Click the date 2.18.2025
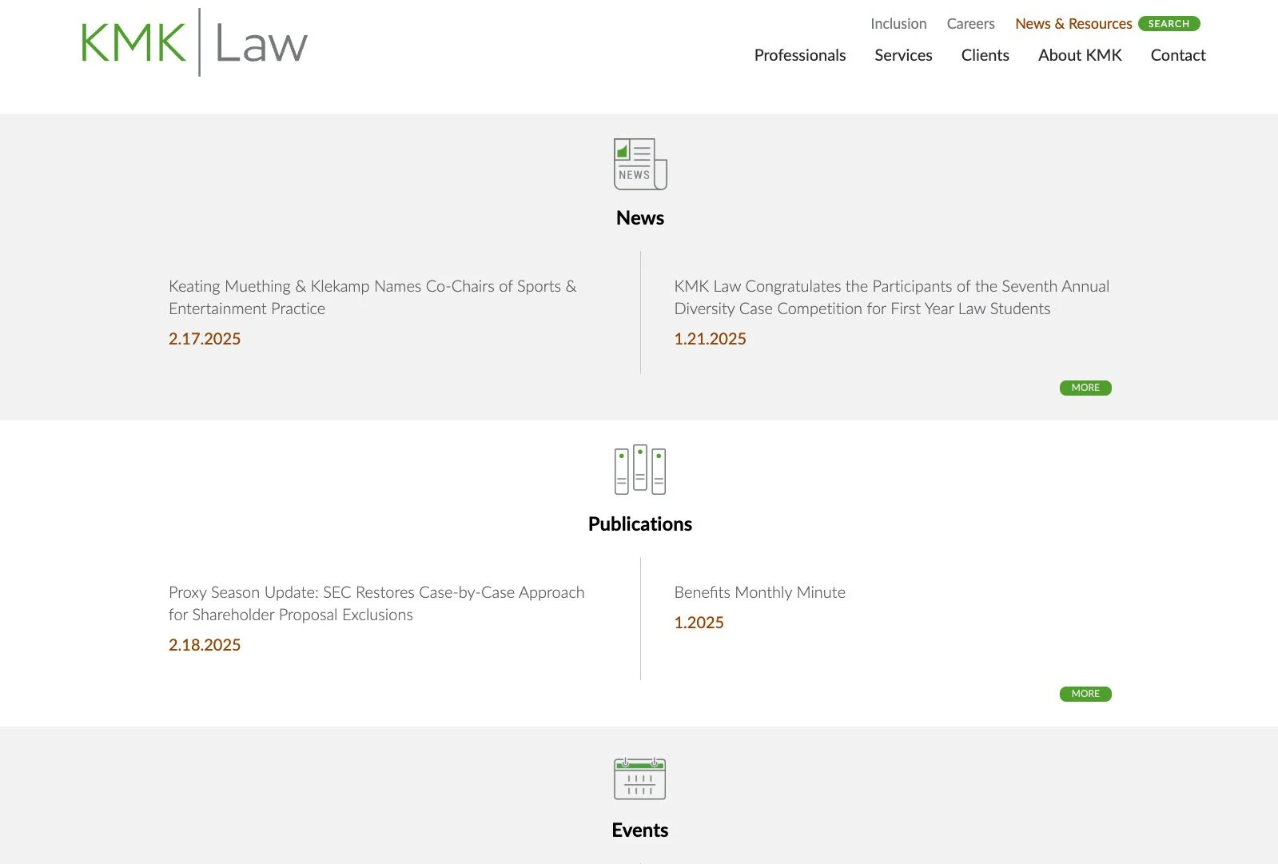The height and width of the screenshot is (864, 1278). [205, 645]
